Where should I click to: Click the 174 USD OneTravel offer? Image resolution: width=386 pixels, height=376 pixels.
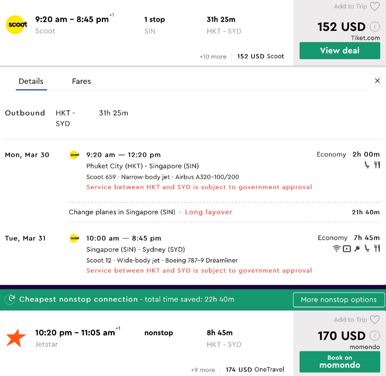[x=255, y=369]
